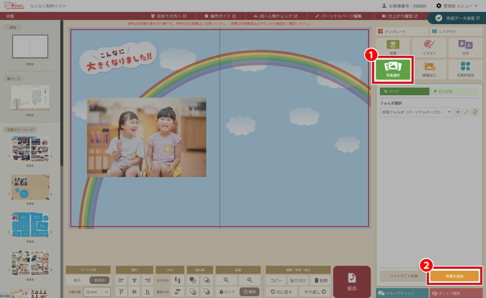The height and width of the screenshot is (298, 486).
Task: Click the コピー copy button
Action: tap(276, 280)
